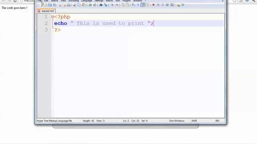Print the document using the printer icon
Screen dimensions: 257x144
coord(69,5)
